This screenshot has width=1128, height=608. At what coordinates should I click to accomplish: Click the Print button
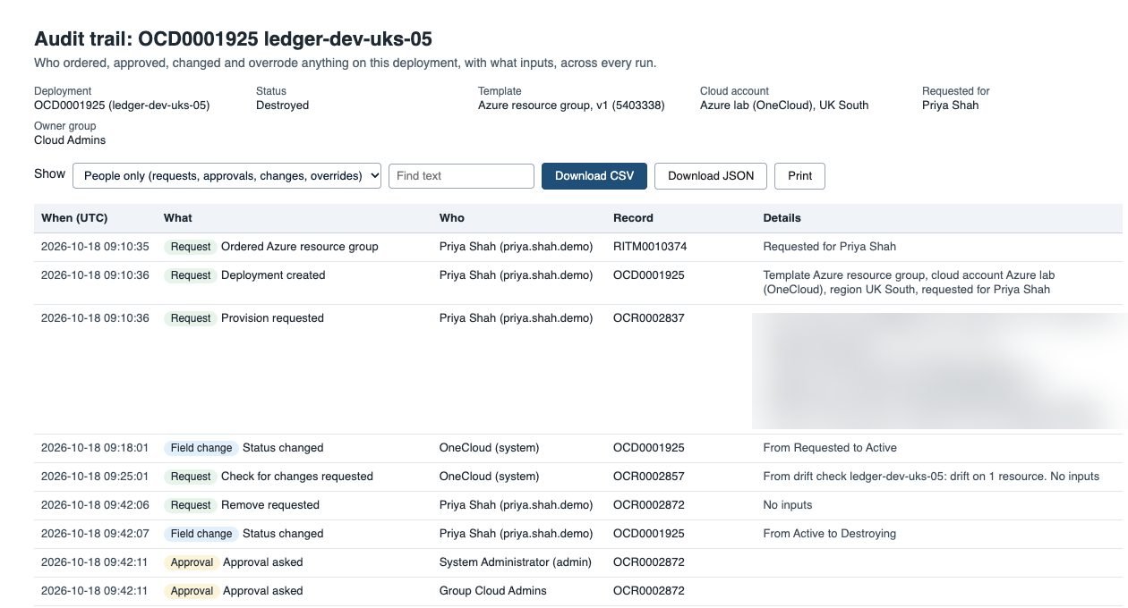[x=799, y=176]
